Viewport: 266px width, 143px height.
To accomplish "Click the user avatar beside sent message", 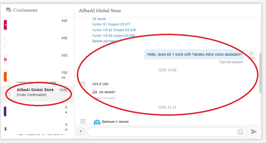I will (x=252, y=54).
